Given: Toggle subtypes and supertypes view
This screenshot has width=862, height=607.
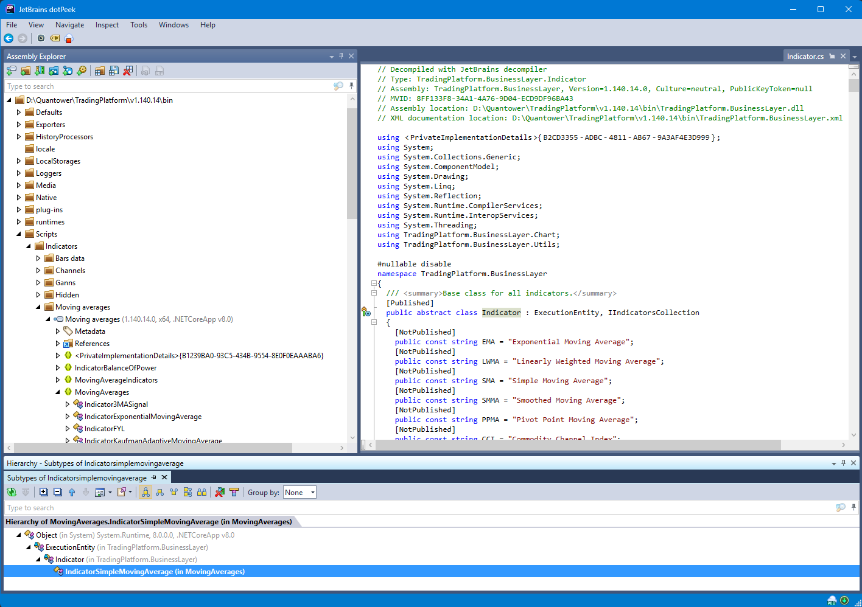Looking at the screenshot, I should point(145,492).
